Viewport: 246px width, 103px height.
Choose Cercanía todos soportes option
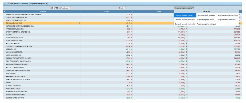click(x=206, y=15)
